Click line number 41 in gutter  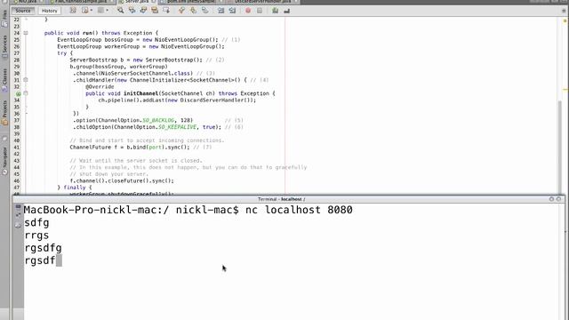pos(17,148)
